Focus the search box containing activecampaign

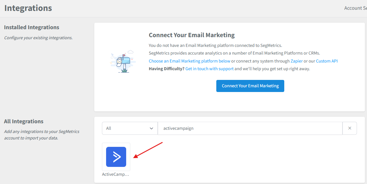250,128
